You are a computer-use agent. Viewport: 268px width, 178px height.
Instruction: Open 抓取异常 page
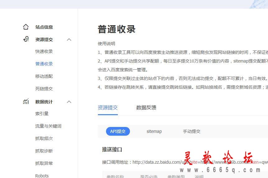pos(44,163)
